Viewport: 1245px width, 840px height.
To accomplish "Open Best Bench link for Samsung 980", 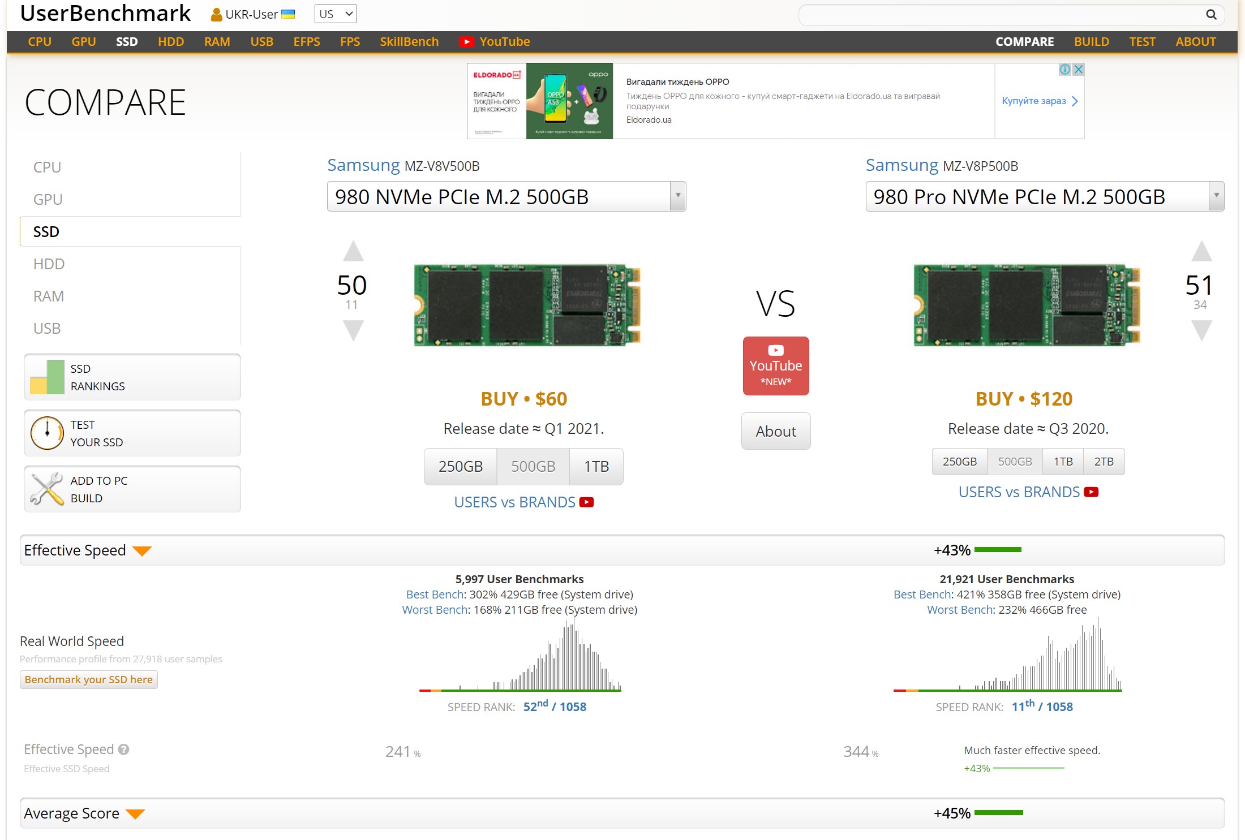I will coord(435,595).
